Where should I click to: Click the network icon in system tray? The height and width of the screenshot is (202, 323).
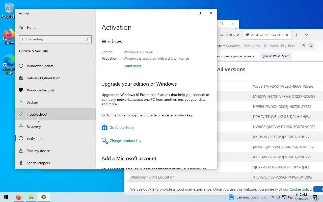(284, 197)
